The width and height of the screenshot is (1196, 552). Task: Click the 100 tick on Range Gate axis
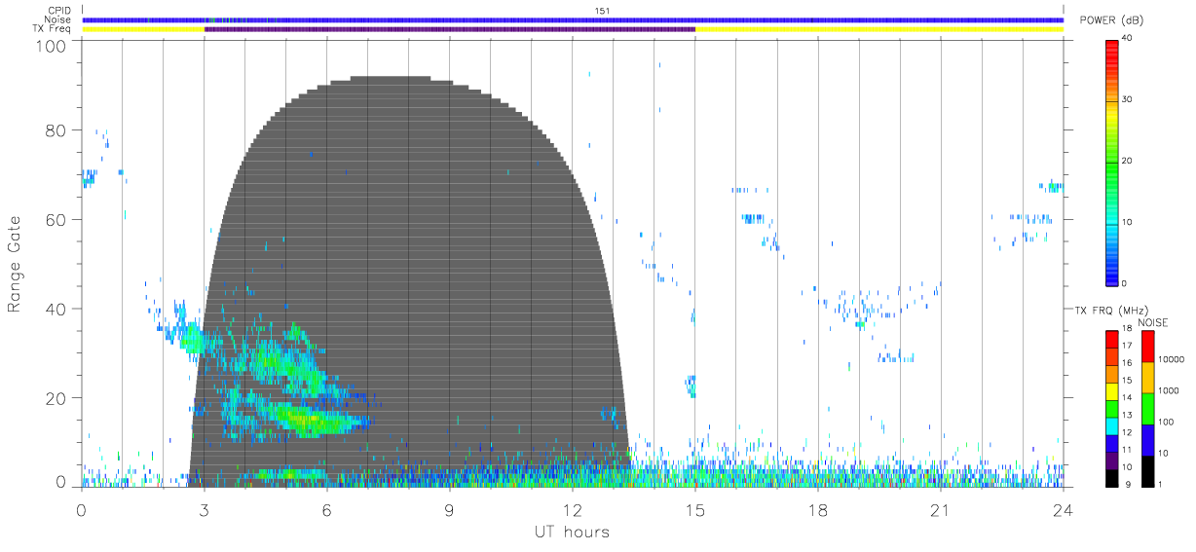tap(52, 45)
